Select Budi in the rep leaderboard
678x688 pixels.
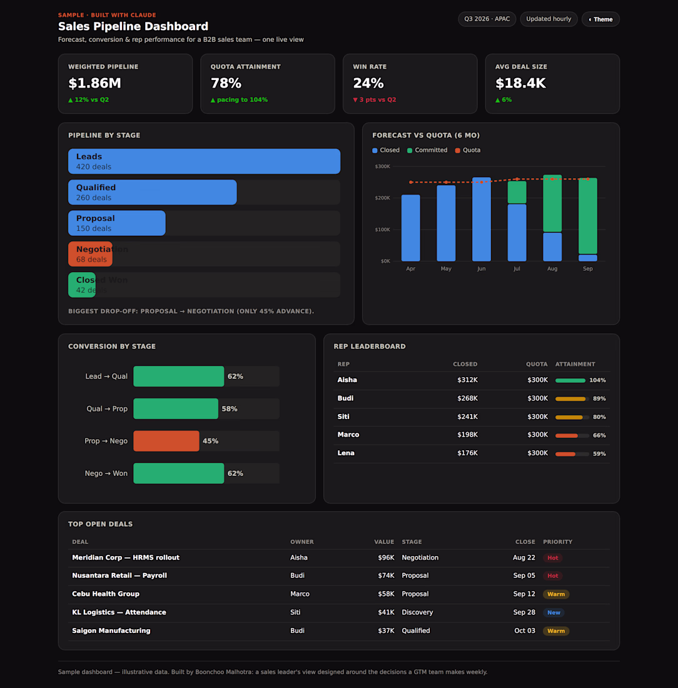[345, 398]
